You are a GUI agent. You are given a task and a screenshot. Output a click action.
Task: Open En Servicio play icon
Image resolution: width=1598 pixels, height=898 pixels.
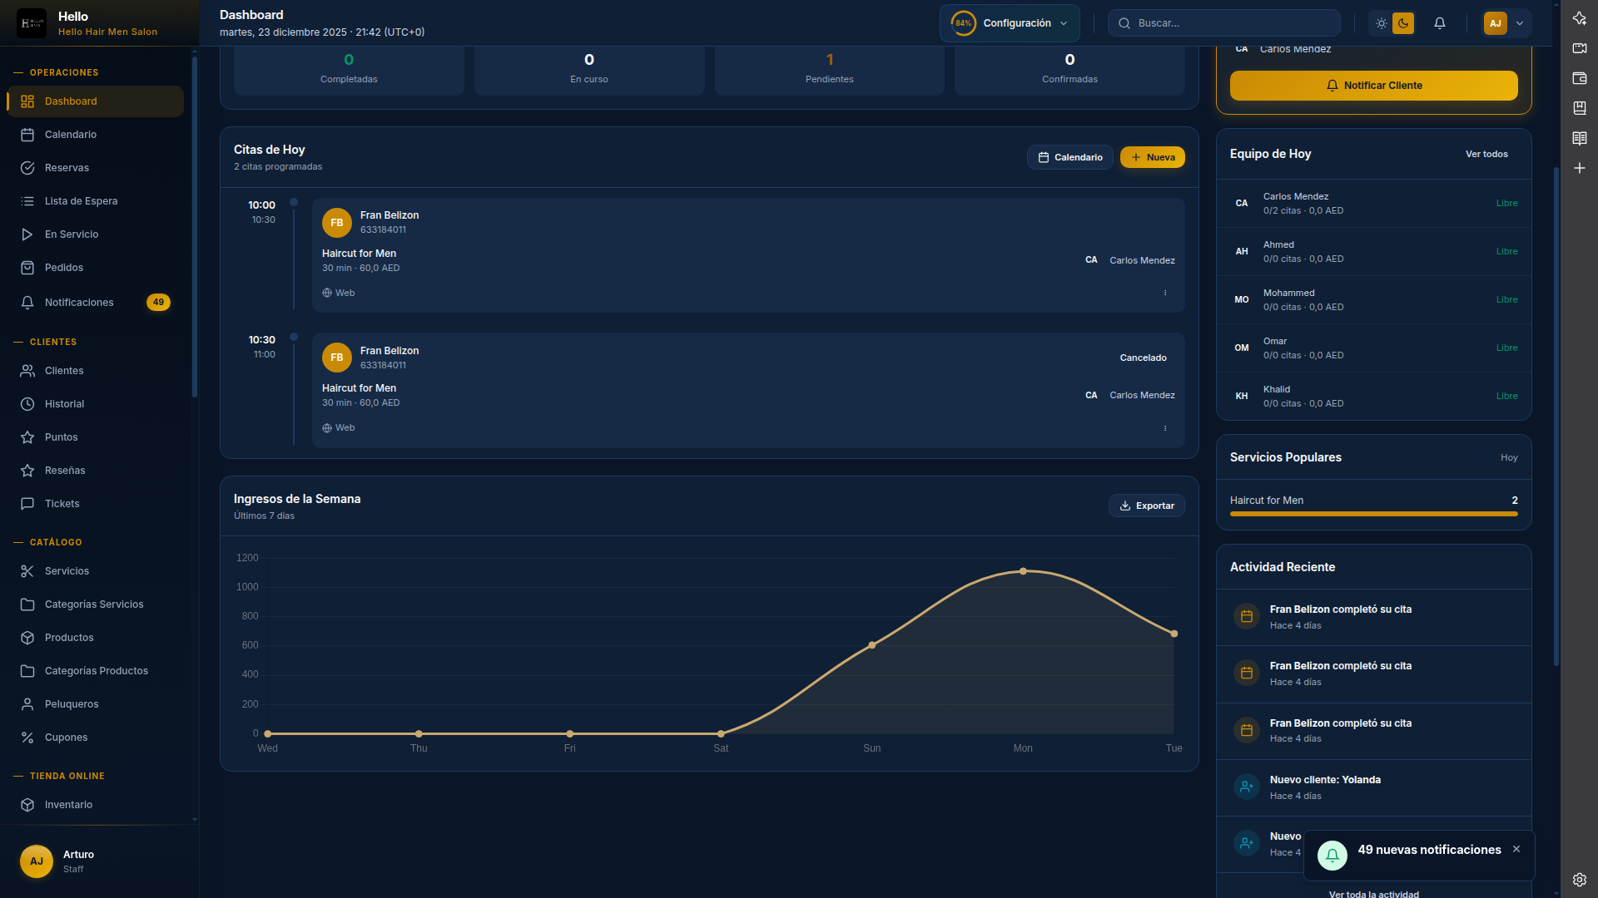tap(27, 234)
